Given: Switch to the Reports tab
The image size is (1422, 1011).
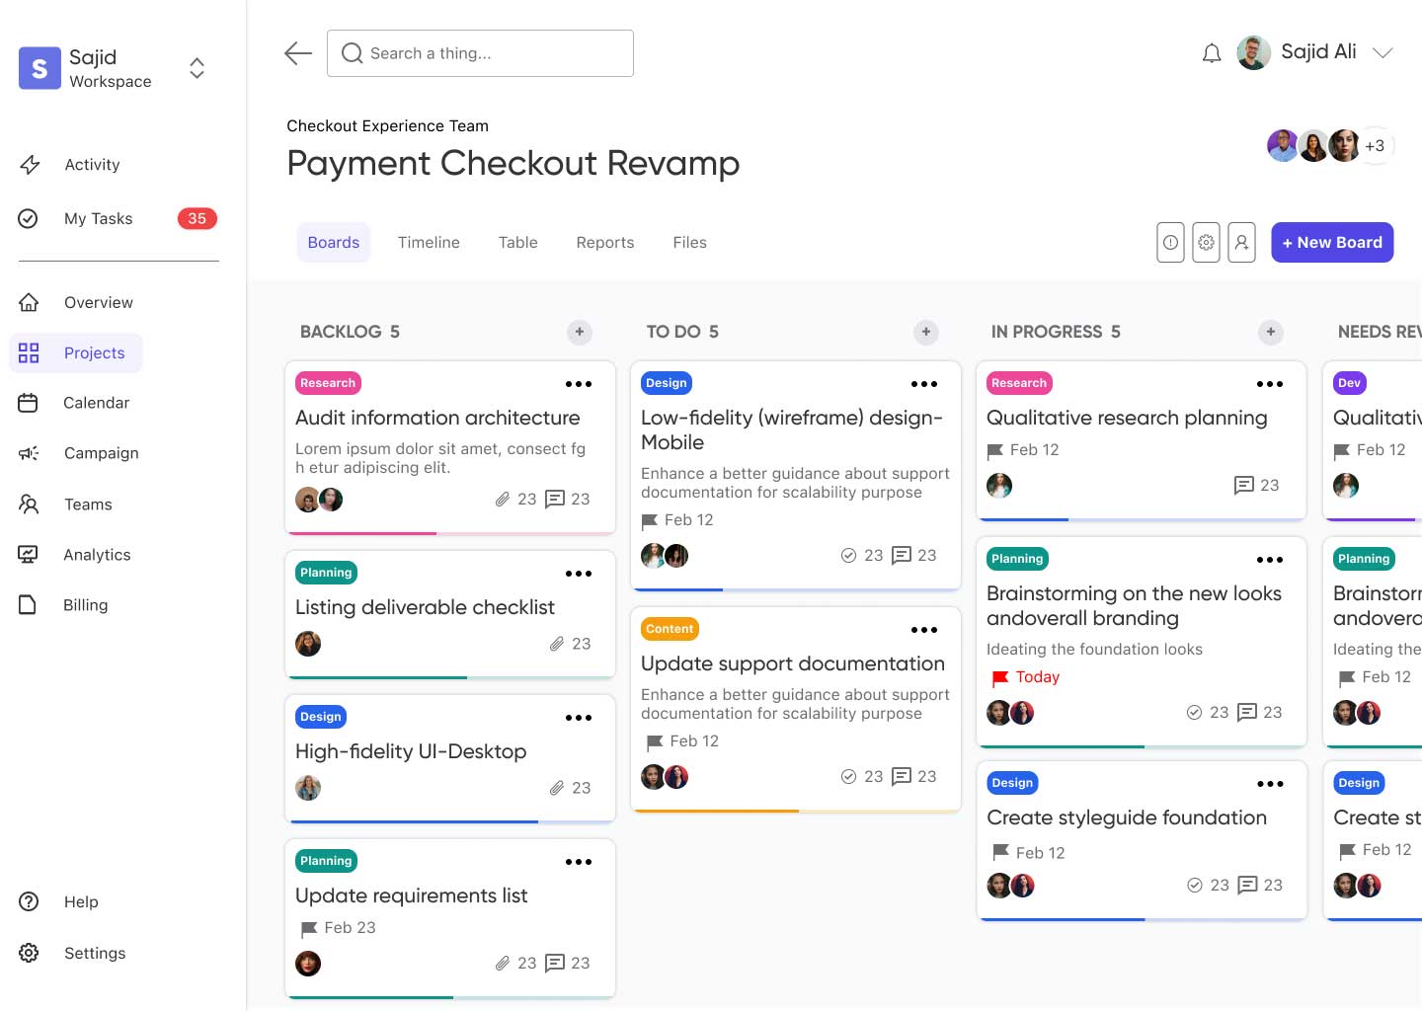Looking at the screenshot, I should (605, 243).
